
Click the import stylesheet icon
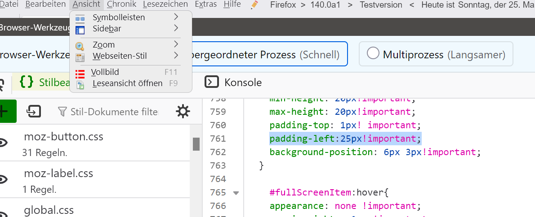point(34,111)
